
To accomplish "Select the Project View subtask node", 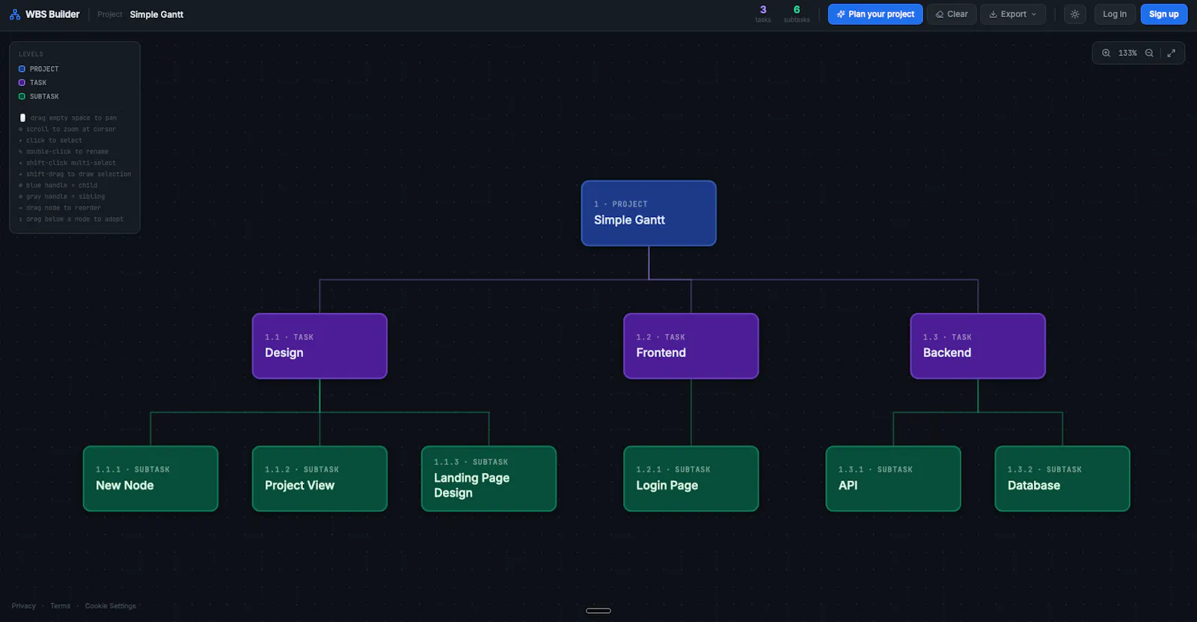I will pos(319,479).
